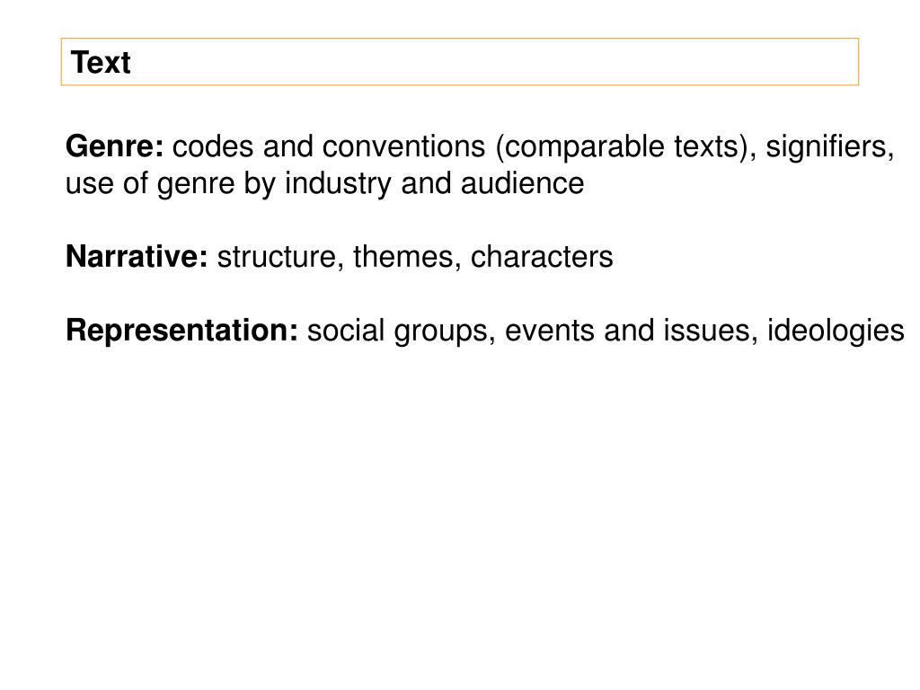This screenshot has height=690, width=920.
Task: Click the word 'ideologies'
Action: pos(836,331)
